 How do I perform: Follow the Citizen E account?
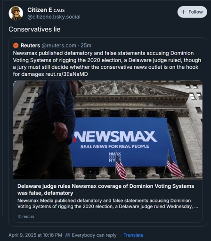tap(192, 12)
